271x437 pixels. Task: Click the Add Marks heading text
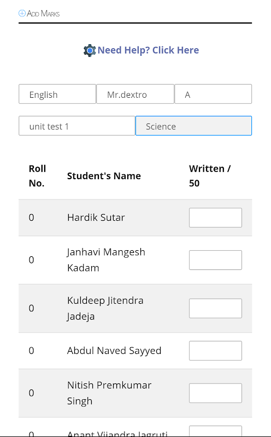tap(43, 13)
